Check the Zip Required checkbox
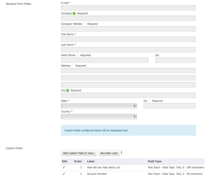 (x=149, y=101)
